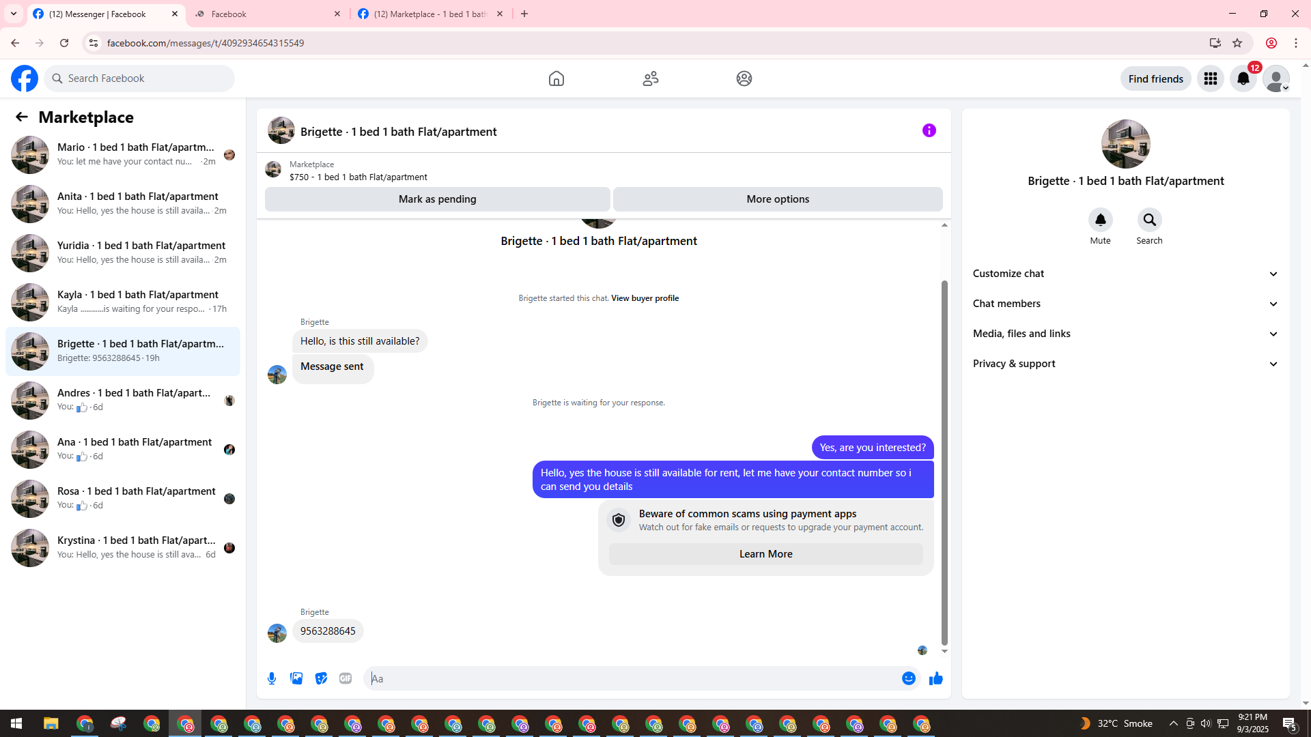Search within the Brigette conversation

[1150, 220]
